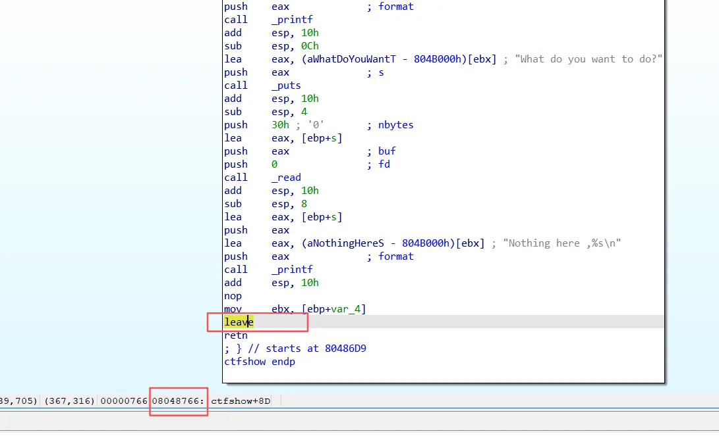Click the push 0 instruction for fd
This screenshot has height=436, width=719.
pos(274,164)
